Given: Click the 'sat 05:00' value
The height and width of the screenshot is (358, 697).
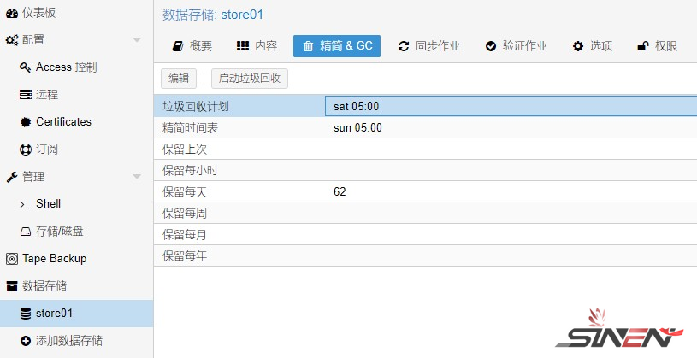Looking at the screenshot, I should coord(356,107).
